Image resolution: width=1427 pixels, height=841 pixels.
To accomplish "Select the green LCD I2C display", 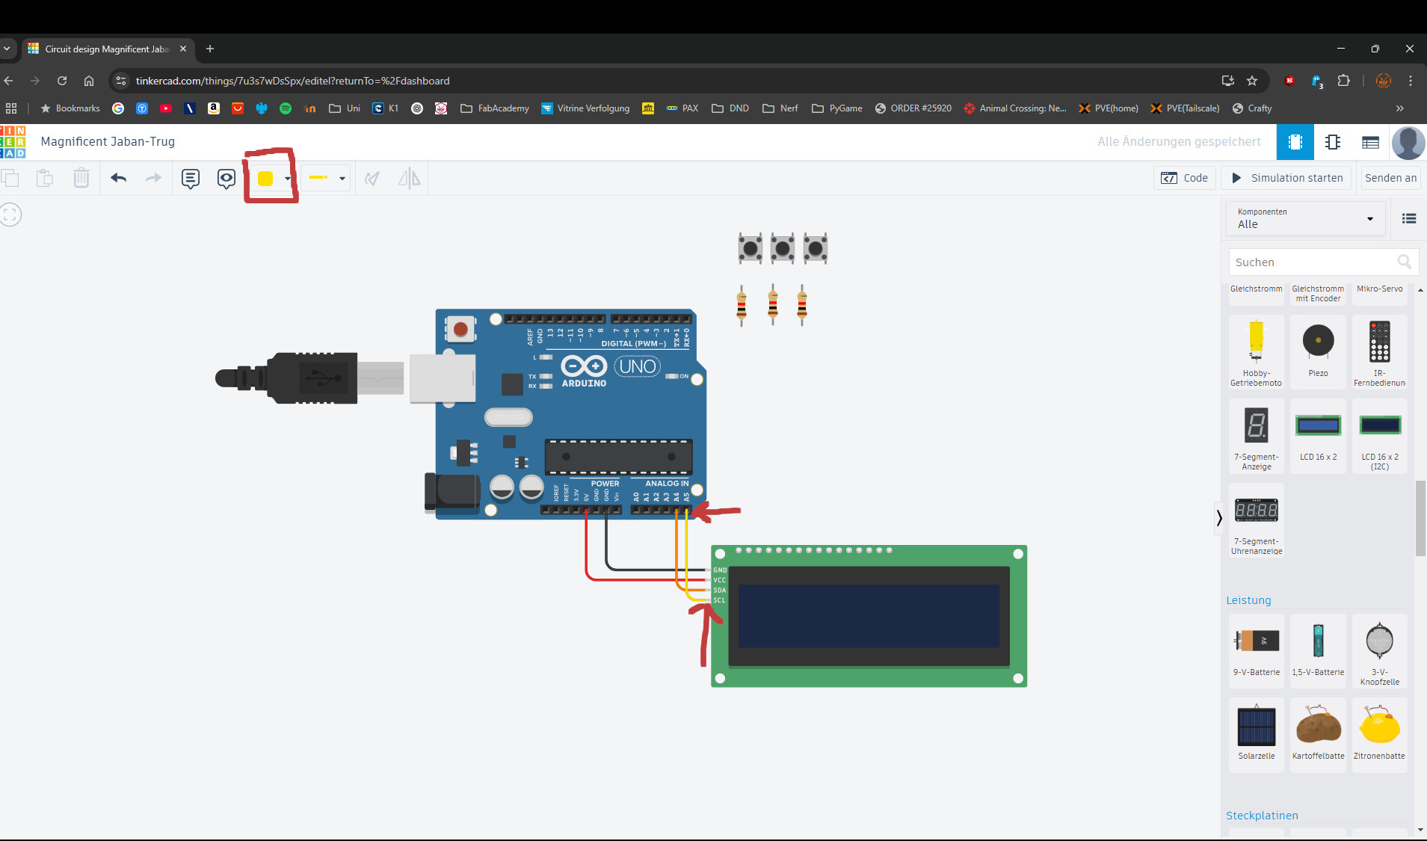I will click(x=869, y=616).
